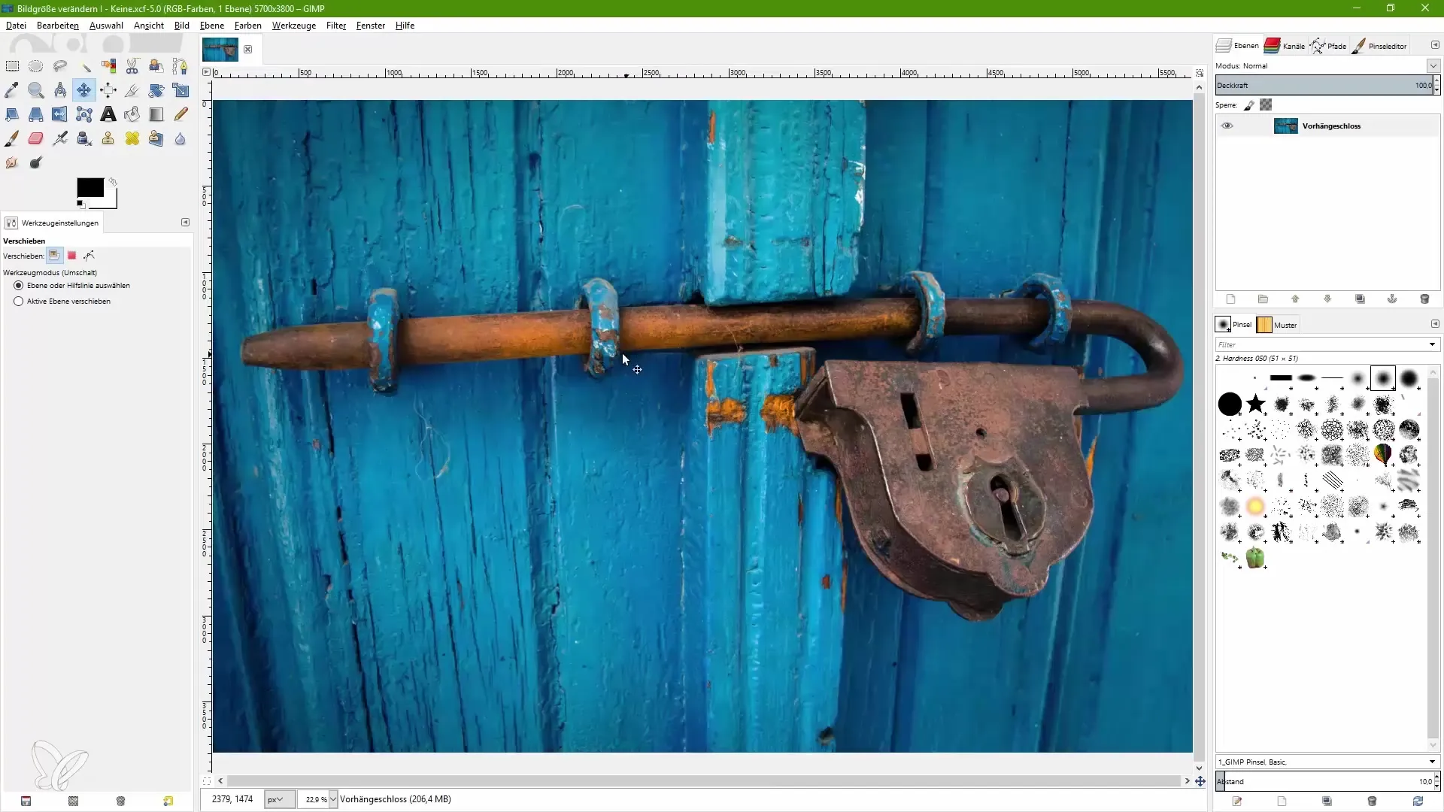The width and height of the screenshot is (1444, 812).
Task: Select the Paths pen tool
Action: (180, 66)
